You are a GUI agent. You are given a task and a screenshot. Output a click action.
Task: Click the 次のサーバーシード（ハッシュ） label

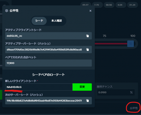coord(24,95)
